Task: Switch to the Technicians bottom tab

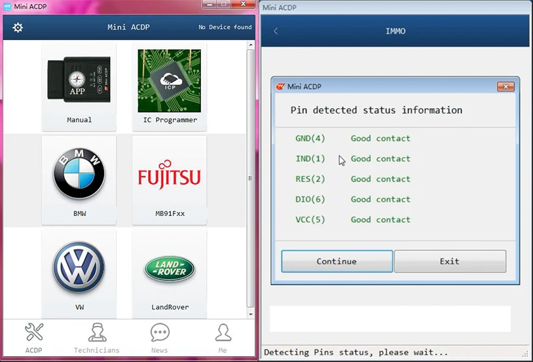Action: click(x=97, y=338)
